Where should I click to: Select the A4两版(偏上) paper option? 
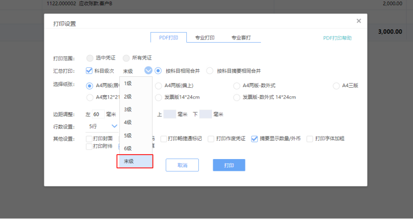point(159,86)
